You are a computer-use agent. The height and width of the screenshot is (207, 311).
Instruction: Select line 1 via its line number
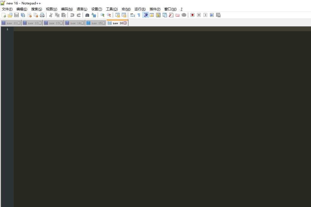pos(7,29)
